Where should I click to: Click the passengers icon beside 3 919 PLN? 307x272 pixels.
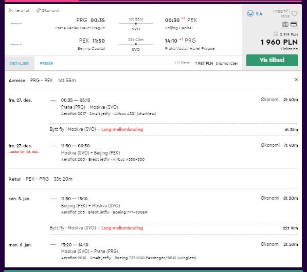tap(276, 34)
